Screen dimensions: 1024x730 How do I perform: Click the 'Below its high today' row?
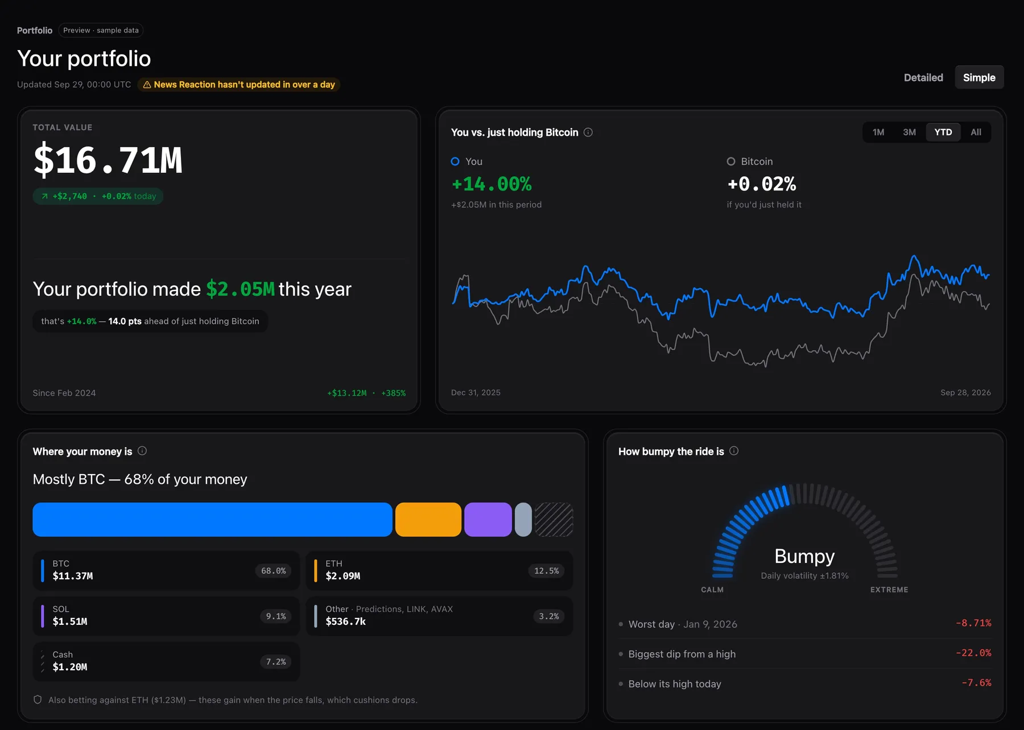804,683
